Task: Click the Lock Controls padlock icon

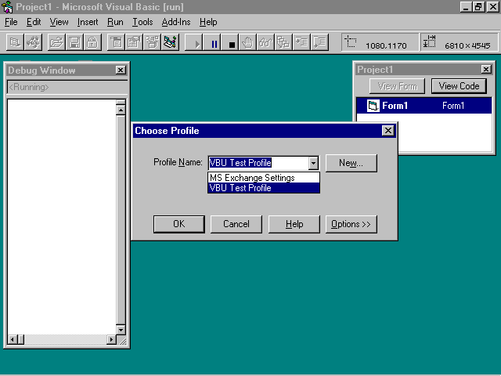Action: click(x=92, y=43)
